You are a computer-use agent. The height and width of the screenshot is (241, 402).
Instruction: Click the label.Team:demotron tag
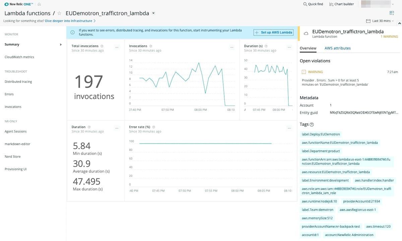click(318, 210)
